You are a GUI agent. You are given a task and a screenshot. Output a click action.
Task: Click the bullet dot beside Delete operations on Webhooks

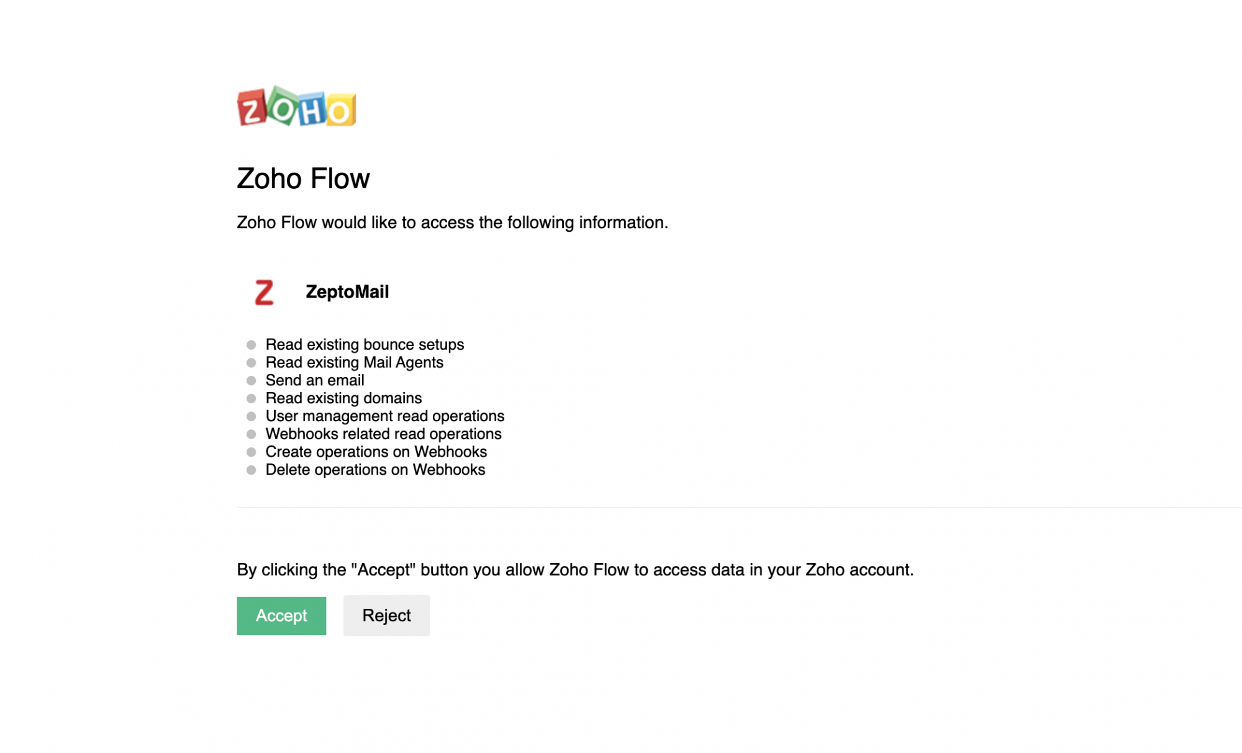pos(251,470)
